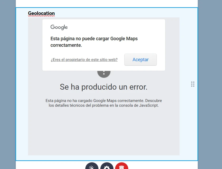
Task: Open the field settings gear icon
Action: 107,167
